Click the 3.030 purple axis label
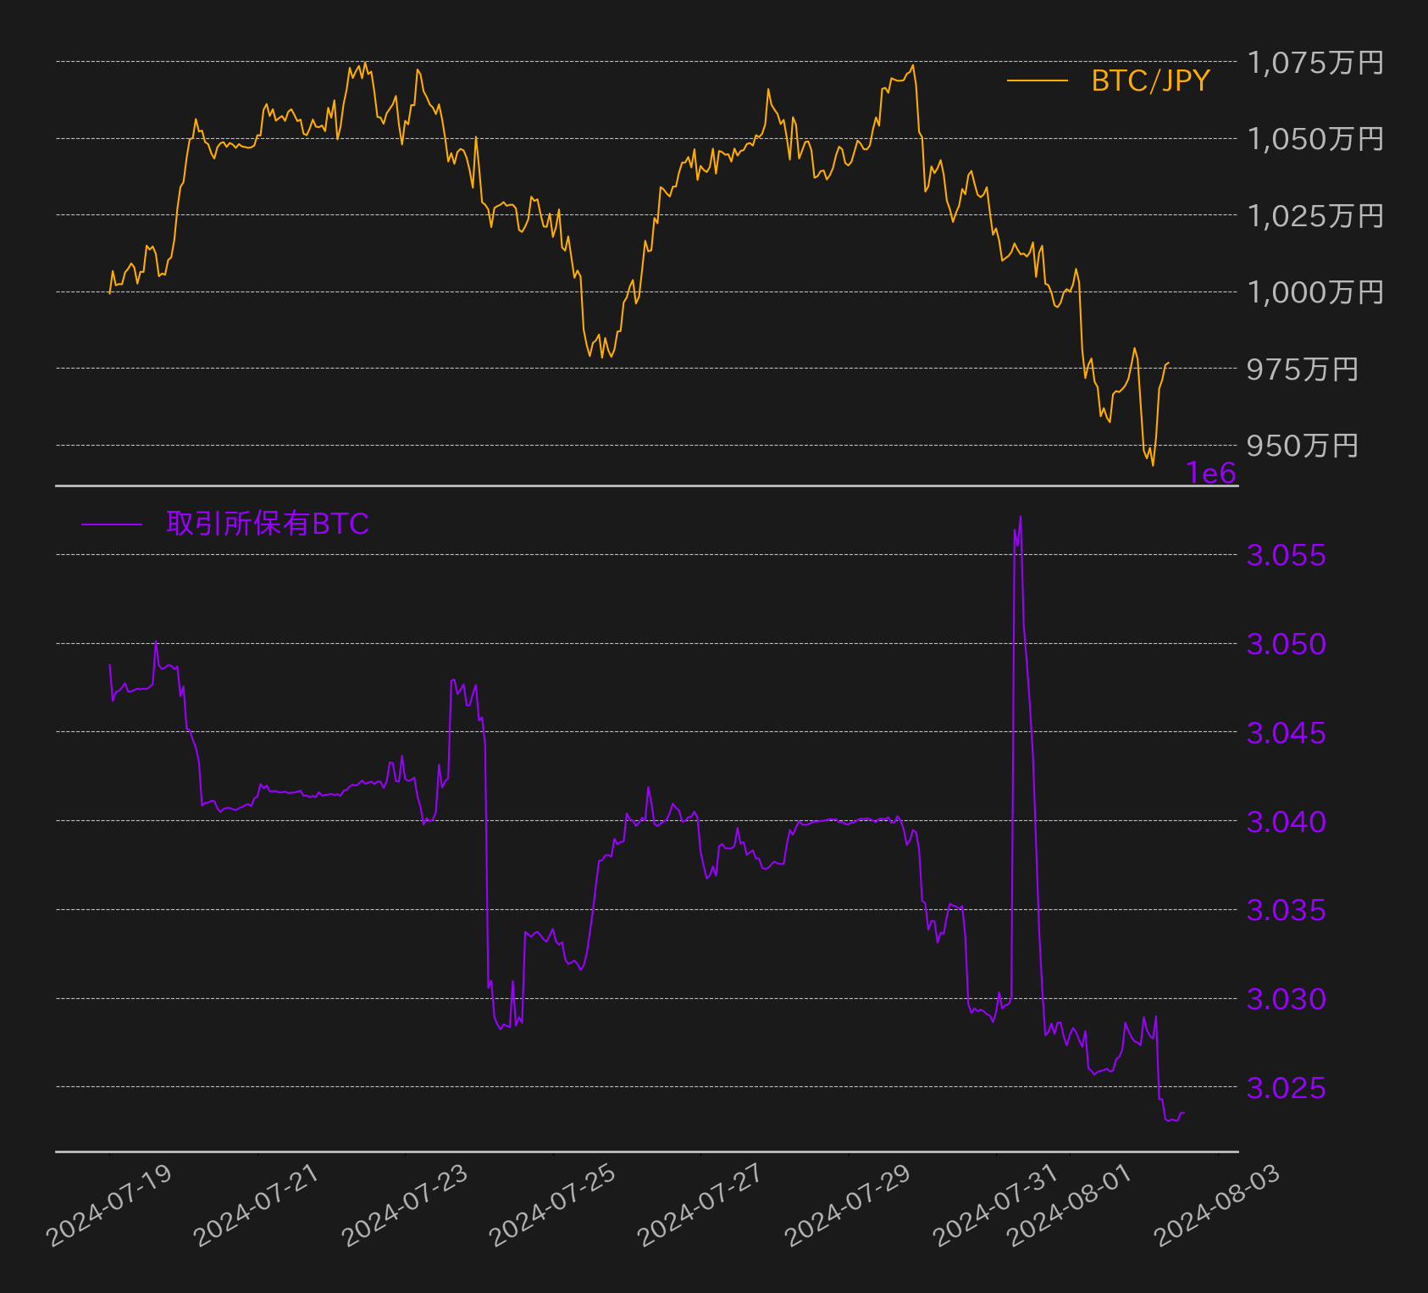1428x1293 pixels. click(x=1287, y=999)
